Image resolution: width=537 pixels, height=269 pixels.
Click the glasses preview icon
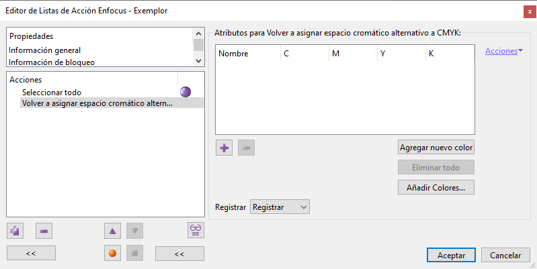tap(196, 230)
